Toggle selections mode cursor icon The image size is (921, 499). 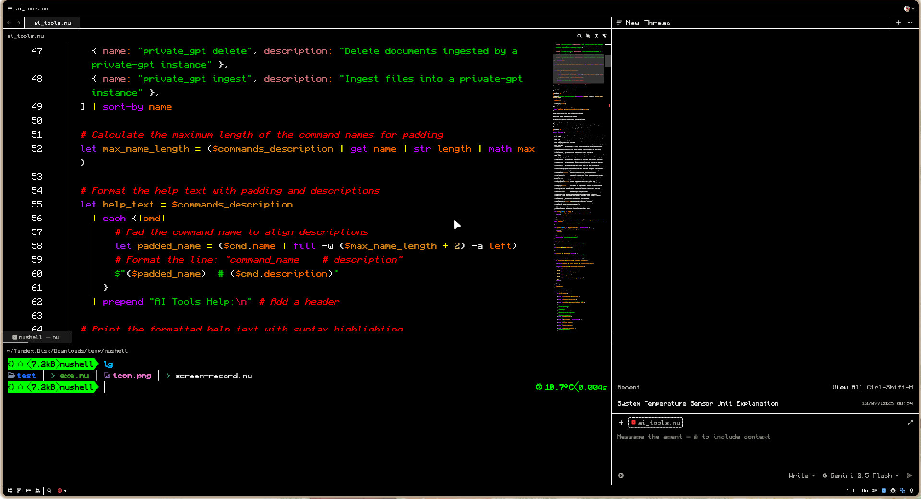click(x=596, y=36)
